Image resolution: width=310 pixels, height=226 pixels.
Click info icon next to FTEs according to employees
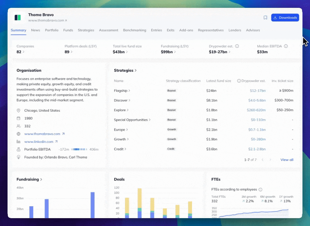tap(260, 190)
